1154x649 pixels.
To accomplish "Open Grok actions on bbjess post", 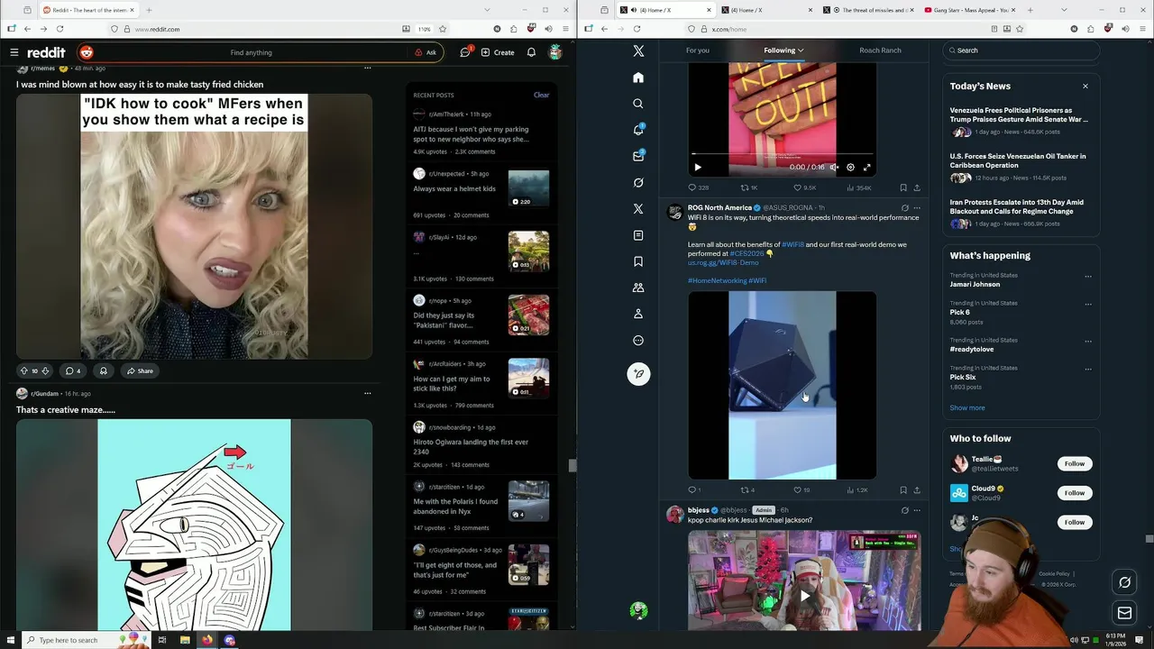I will click(905, 510).
